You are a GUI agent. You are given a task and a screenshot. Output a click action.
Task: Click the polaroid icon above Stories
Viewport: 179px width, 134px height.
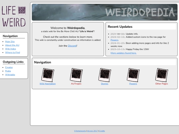[104, 75]
